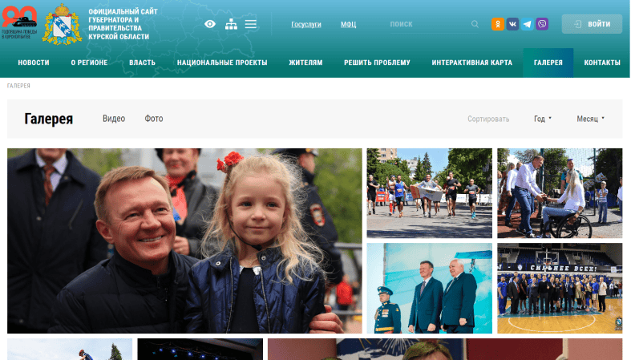Image resolution: width=631 pixels, height=360 pixels.
Task: Open ИНТЕРАКТИВНАЯ КАРТА menu item
Action: click(472, 63)
